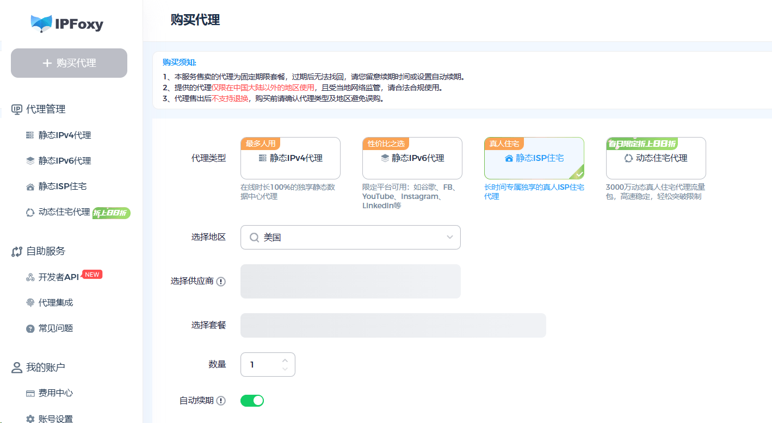Decrease quantity with the down arrow
772x423 pixels.
point(285,369)
